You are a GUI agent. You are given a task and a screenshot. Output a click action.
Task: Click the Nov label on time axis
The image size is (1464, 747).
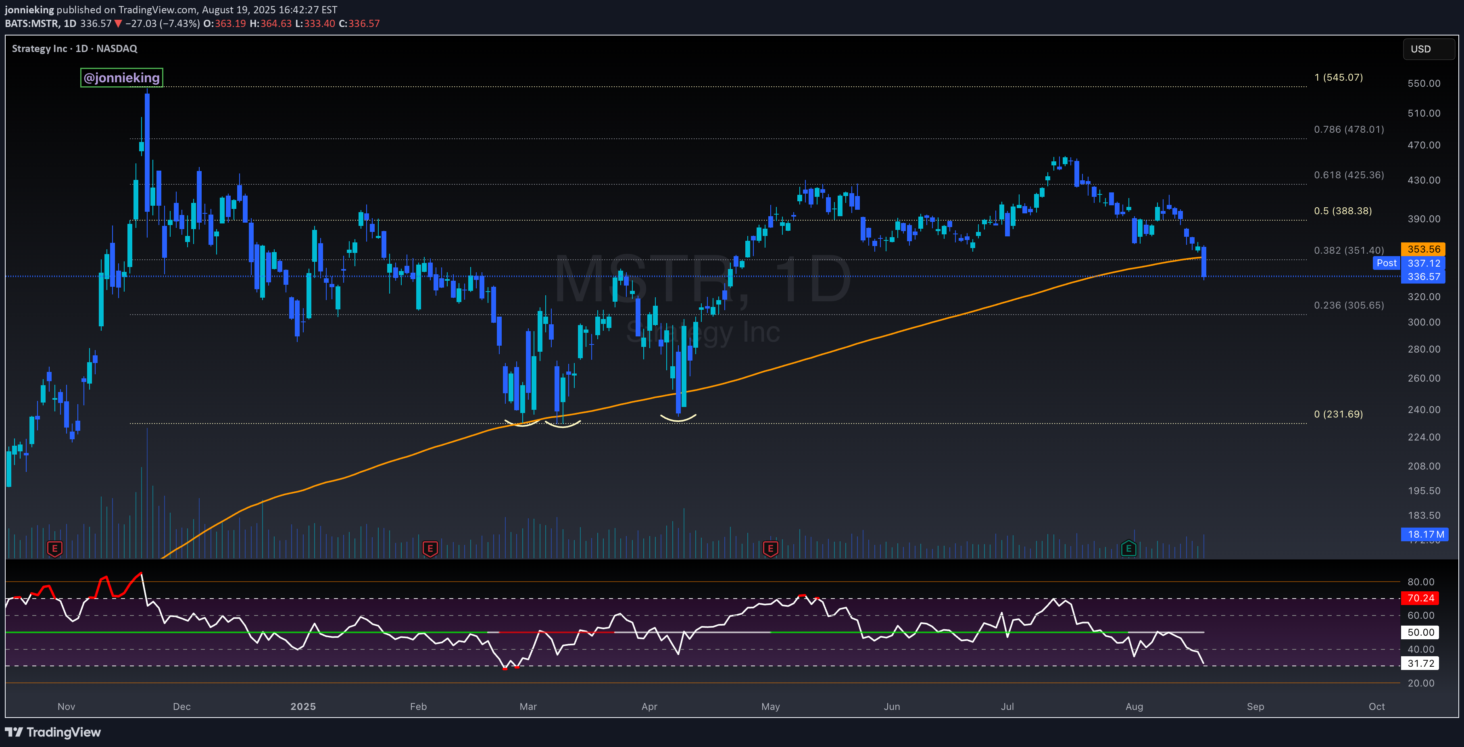67,706
